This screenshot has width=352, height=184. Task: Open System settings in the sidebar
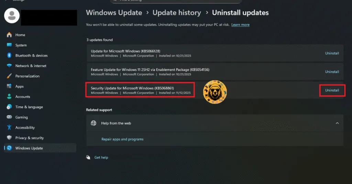point(21,45)
